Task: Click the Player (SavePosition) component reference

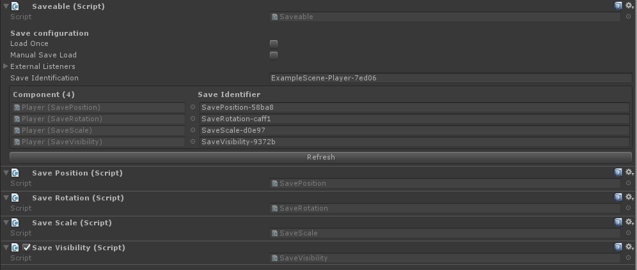Action: click(x=98, y=107)
